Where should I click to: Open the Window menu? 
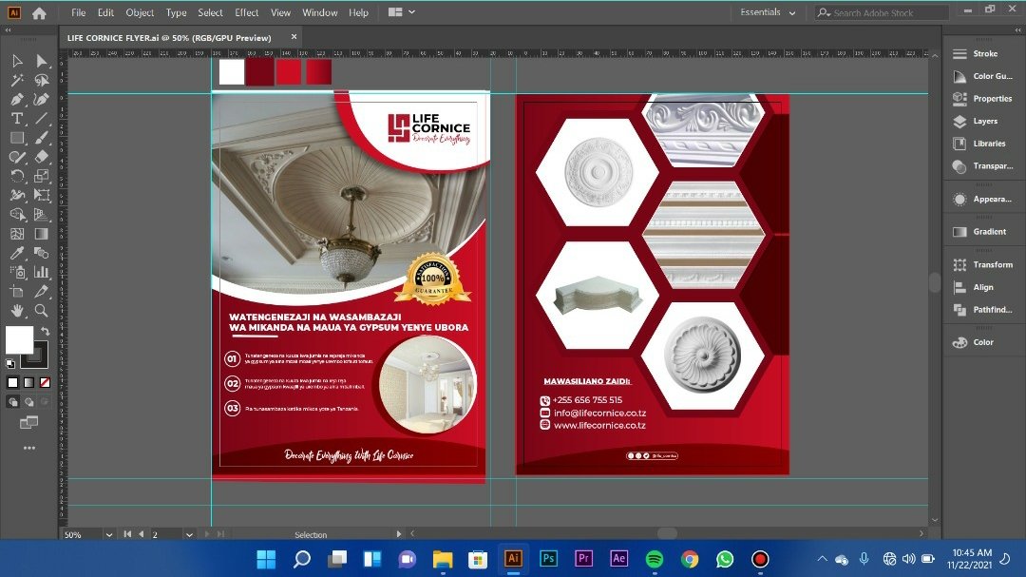click(319, 12)
